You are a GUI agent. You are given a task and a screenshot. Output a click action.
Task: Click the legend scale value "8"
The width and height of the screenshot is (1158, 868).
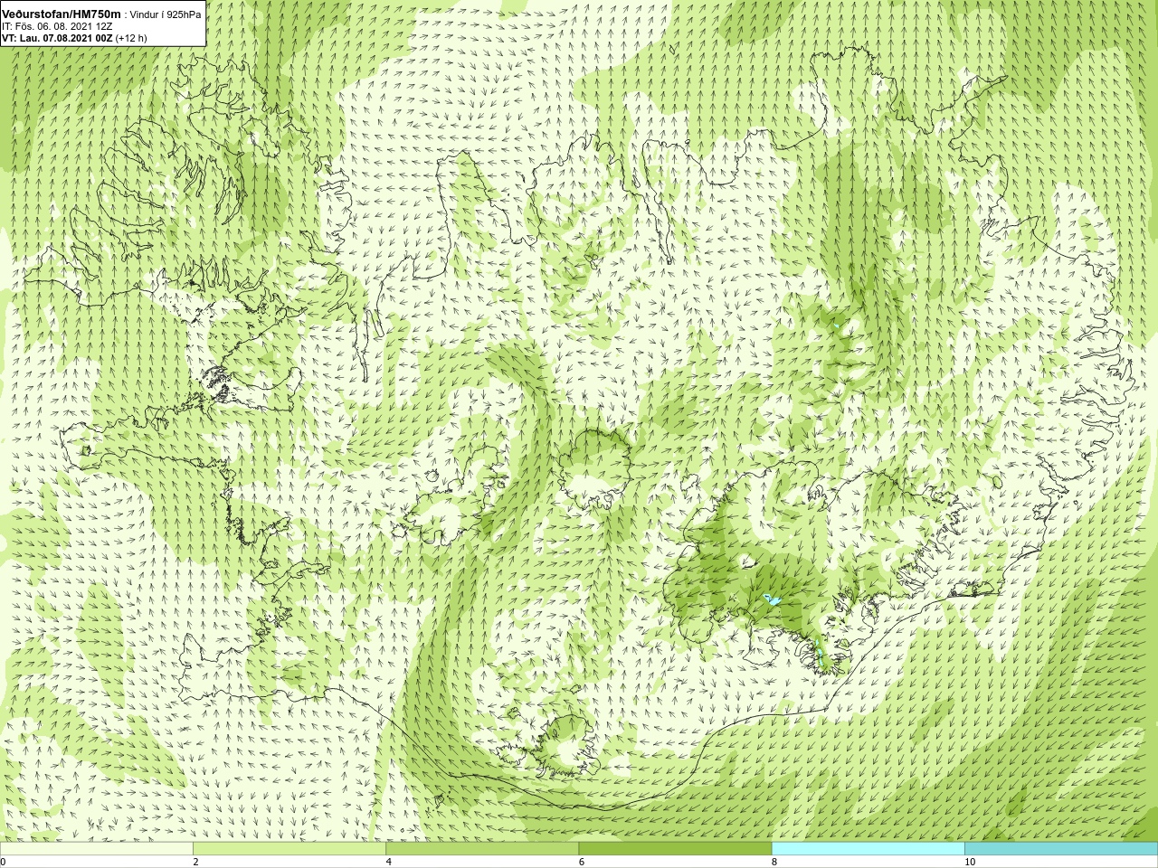coord(774,862)
